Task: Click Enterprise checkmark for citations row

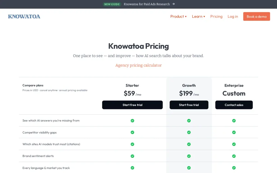Action: pos(234,144)
